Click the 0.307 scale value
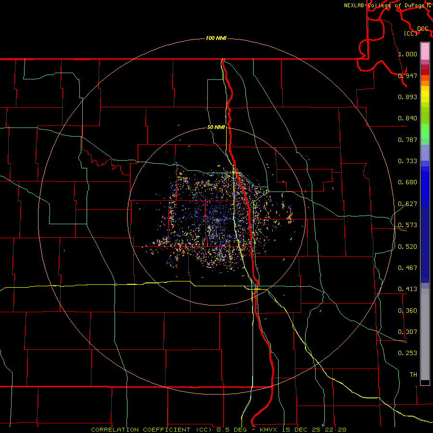This screenshot has height=433, width=433. pyautogui.click(x=408, y=332)
